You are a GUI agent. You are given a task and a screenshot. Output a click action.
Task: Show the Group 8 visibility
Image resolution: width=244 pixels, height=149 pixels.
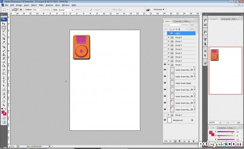165,37
